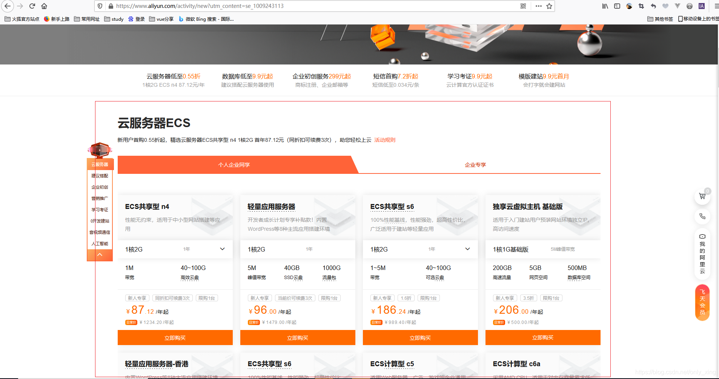Screen dimensions: 719x379
Task: Buy ECS共享型 n4 with 立即购买
Action: pos(175,338)
